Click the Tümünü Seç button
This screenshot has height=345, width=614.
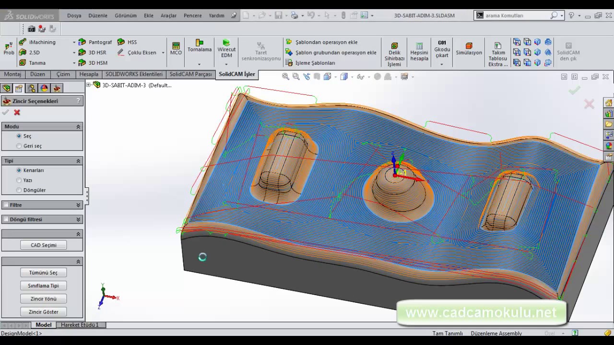(x=44, y=273)
